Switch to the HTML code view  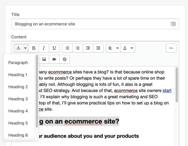171,48
